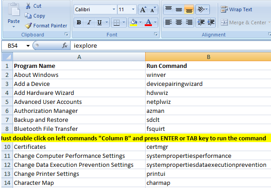Viewport: 271px width, 188px height.
Task: Increase font size with Grow Font
Action: click(143, 9)
